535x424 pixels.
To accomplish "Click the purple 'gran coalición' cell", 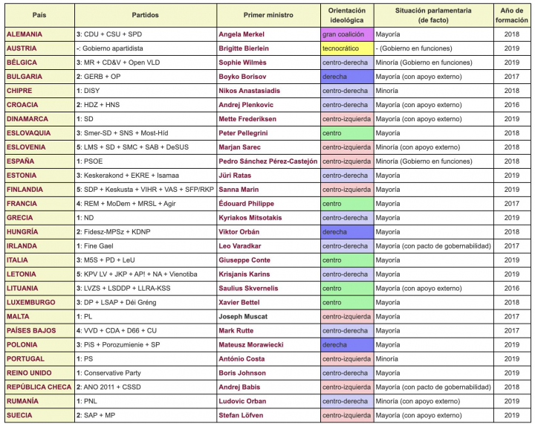I will point(345,34).
